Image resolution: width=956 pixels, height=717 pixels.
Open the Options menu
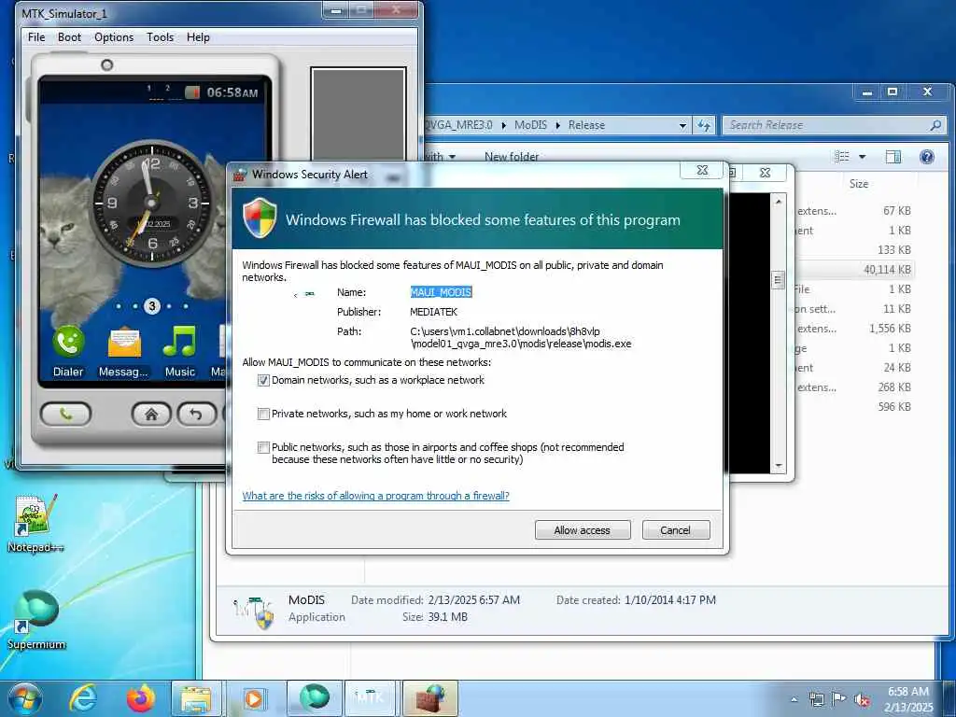[114, 37]
